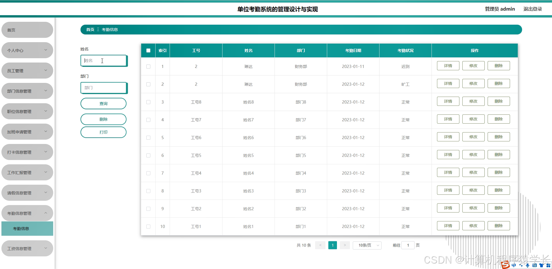Select checkbox of row 工号7
Image resolution: width=552 pixels, height=269 pixels.
tap(148, 120)
